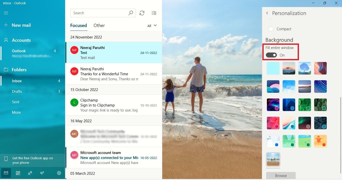This screenshot has height=180, width=342.
Task: Enter selection mode via the checklist icon
Action: click(154, 13)
